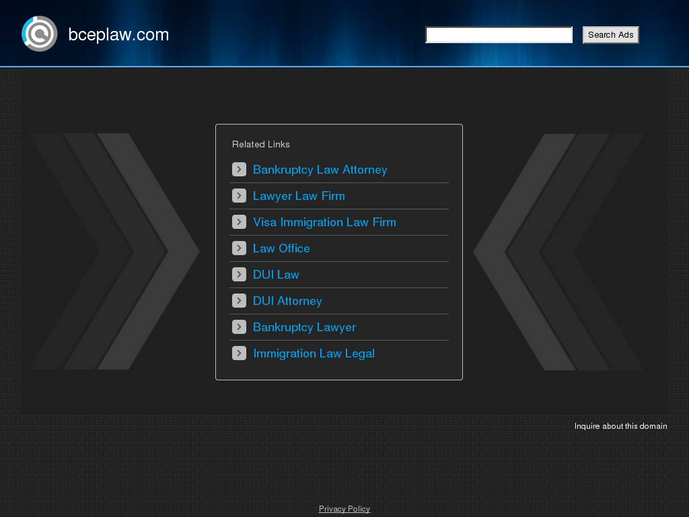Focus the search ads text field
This screenshot has width=689, height=517.
click(499, 35)
